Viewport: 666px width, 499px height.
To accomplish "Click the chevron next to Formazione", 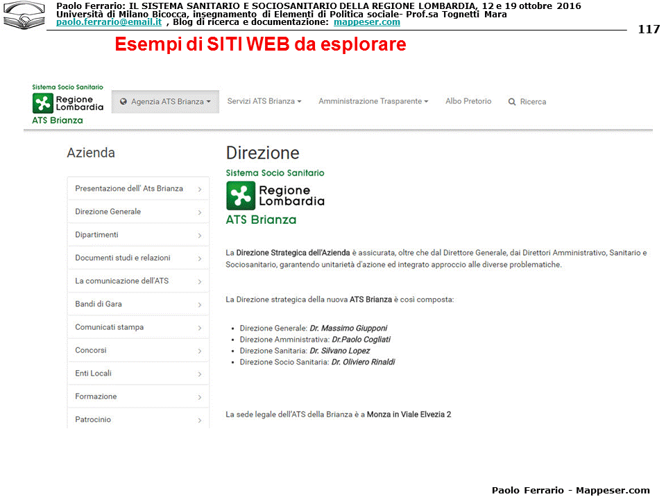I will 199,397.
